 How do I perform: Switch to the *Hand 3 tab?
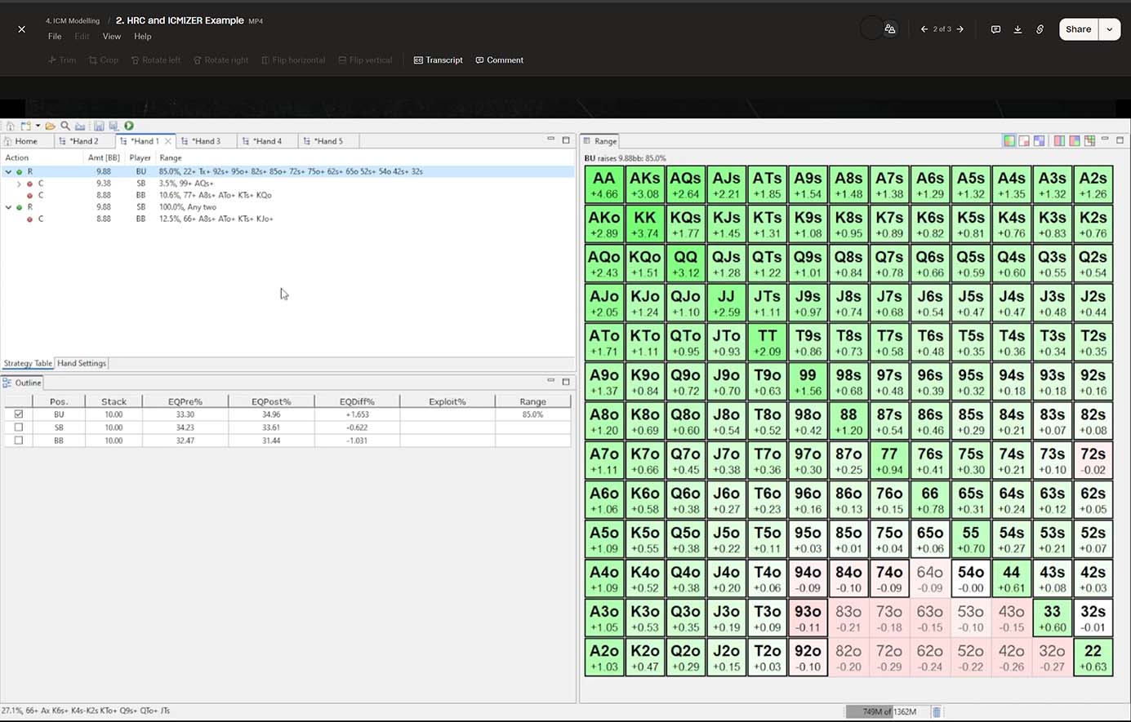pos(206,141)
